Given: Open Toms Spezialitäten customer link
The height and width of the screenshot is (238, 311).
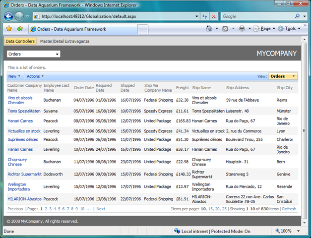Looking at the screenshot, I should tap(24, 111).
